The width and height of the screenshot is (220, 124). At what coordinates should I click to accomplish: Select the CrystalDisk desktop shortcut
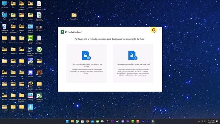(x=31, y=62)
